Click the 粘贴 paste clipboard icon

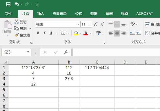(x=8, y=24)
